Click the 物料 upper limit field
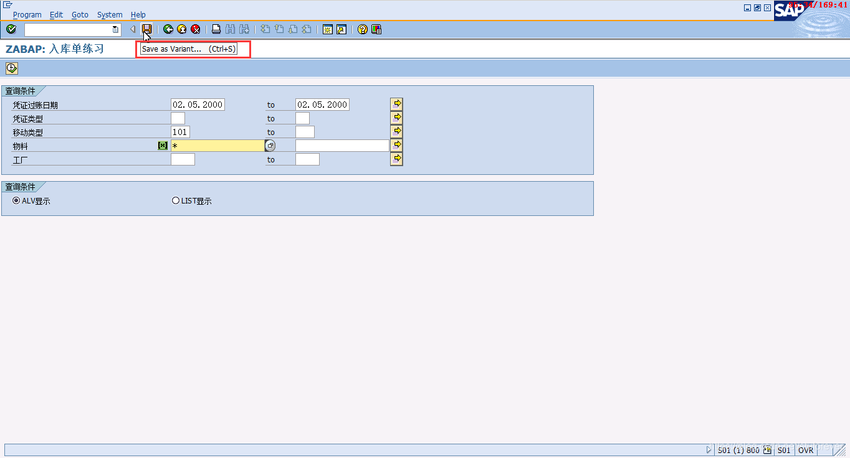 342,146
